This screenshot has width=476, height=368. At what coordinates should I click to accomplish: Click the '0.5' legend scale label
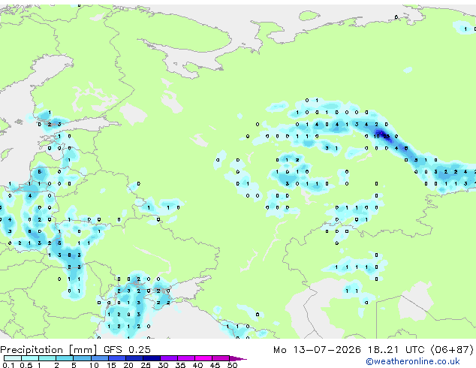tap(26, 365)
